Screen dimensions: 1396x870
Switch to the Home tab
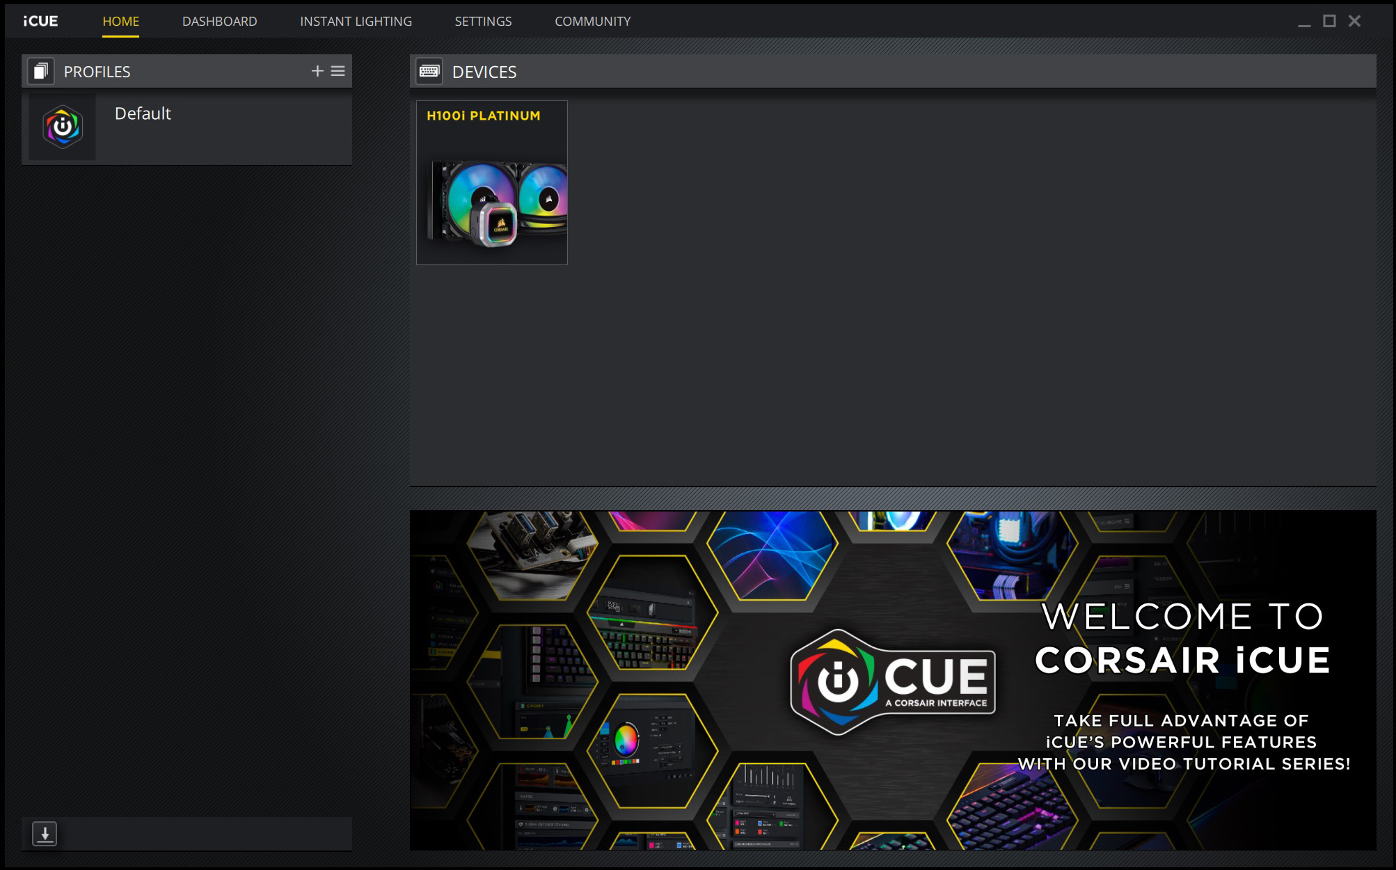[x=120, y=21]
